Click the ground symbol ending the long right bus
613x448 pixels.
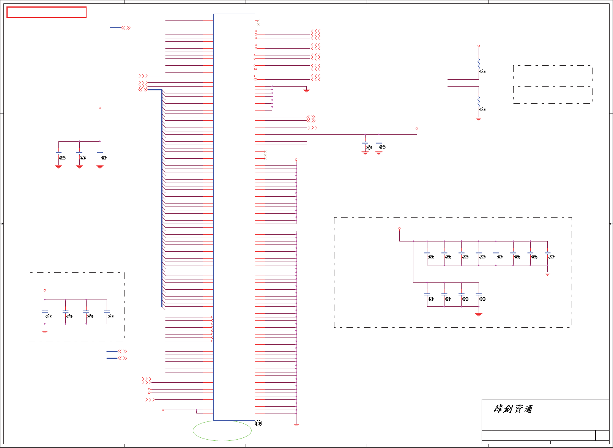click(296, 425)
